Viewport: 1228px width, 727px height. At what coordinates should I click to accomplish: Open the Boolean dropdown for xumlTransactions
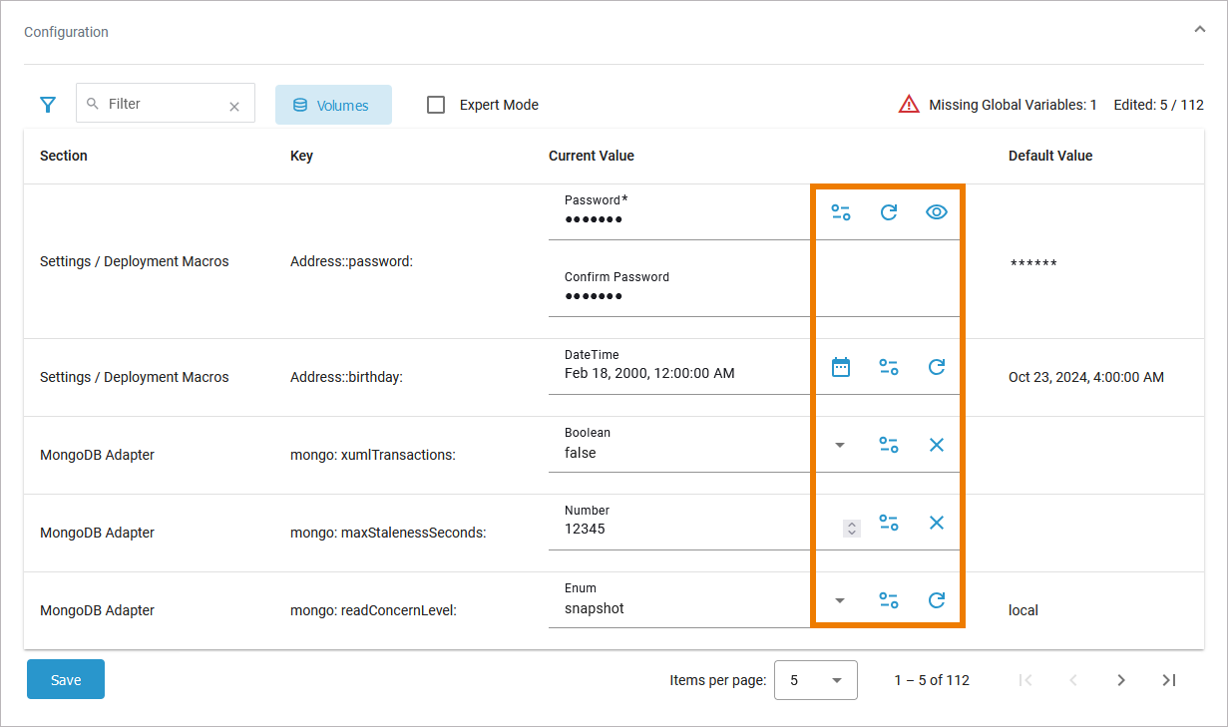click(840, 445)
